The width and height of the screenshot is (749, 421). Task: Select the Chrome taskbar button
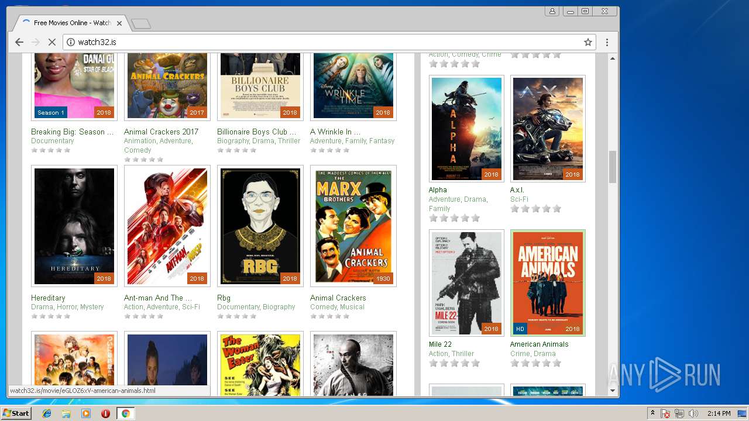pyautogui.click(x=125, y=413)
